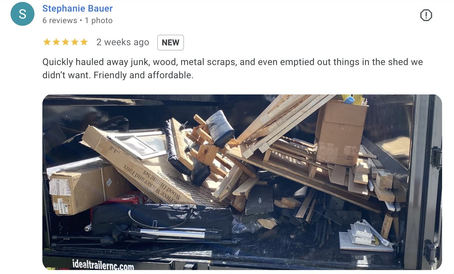Flag this review with the report icon
This screenshot has height=274, width=454.
(426, 15)
